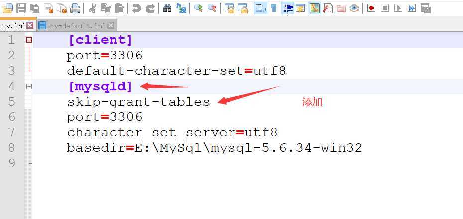The width and height of the screenshot is (463, 219).
Task: Click the character_set_server=utf8 line
Action: [172, 133]
